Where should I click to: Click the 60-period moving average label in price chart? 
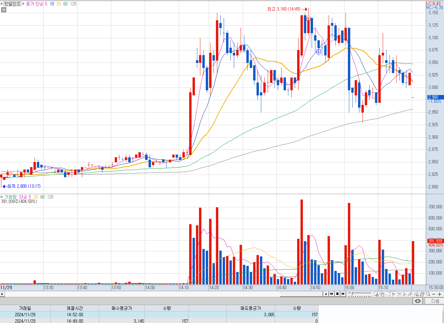coord(65,4)
